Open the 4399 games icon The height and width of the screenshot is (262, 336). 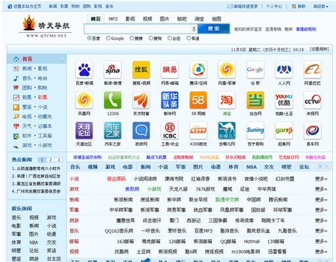198,130
